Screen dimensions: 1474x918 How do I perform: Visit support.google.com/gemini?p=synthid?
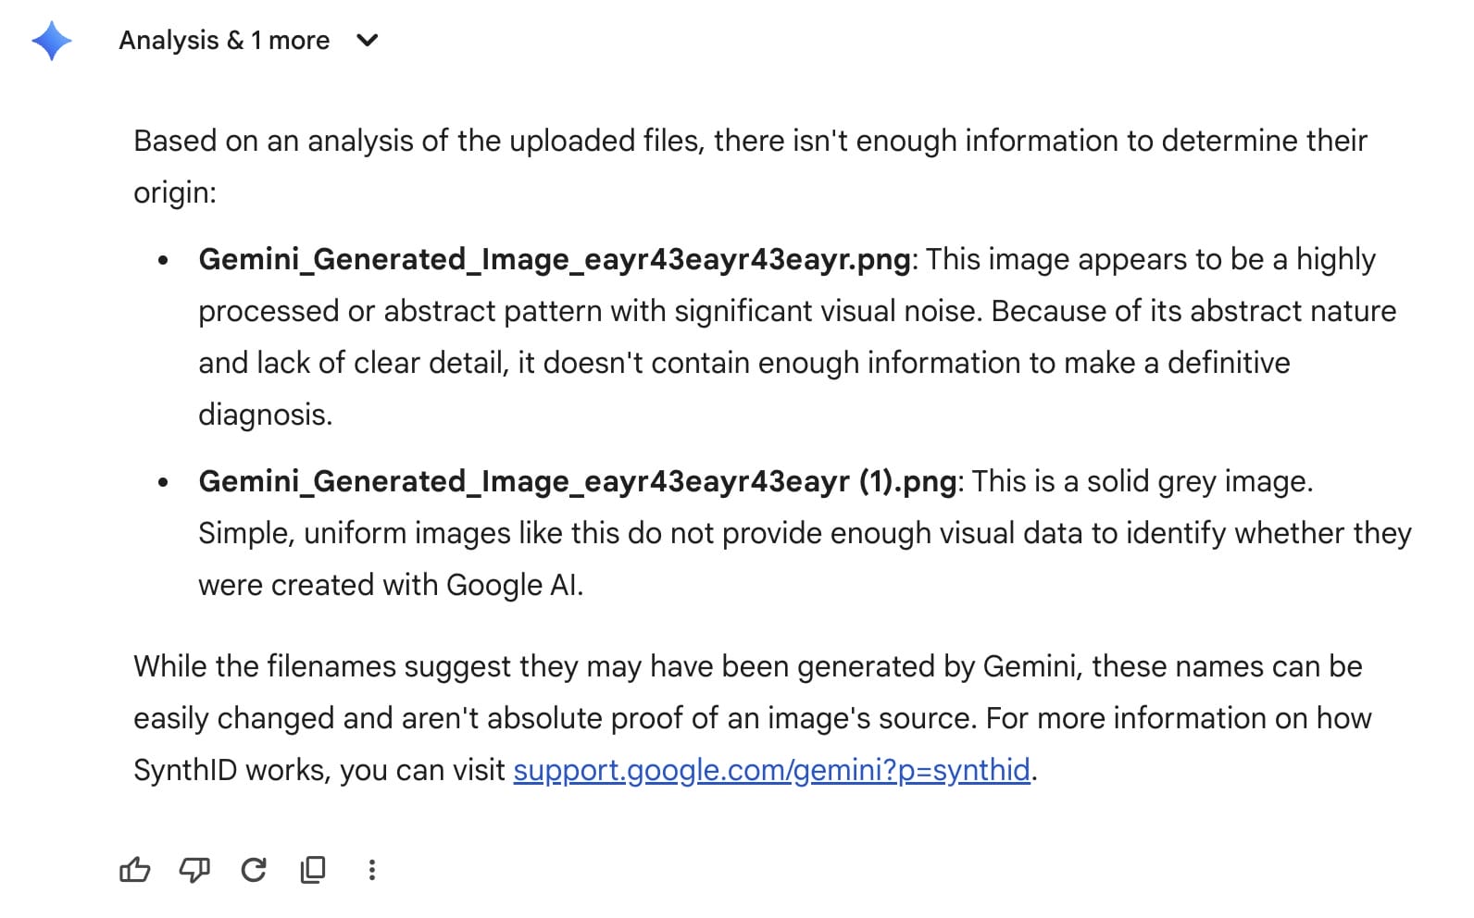[x=774, y=770]
